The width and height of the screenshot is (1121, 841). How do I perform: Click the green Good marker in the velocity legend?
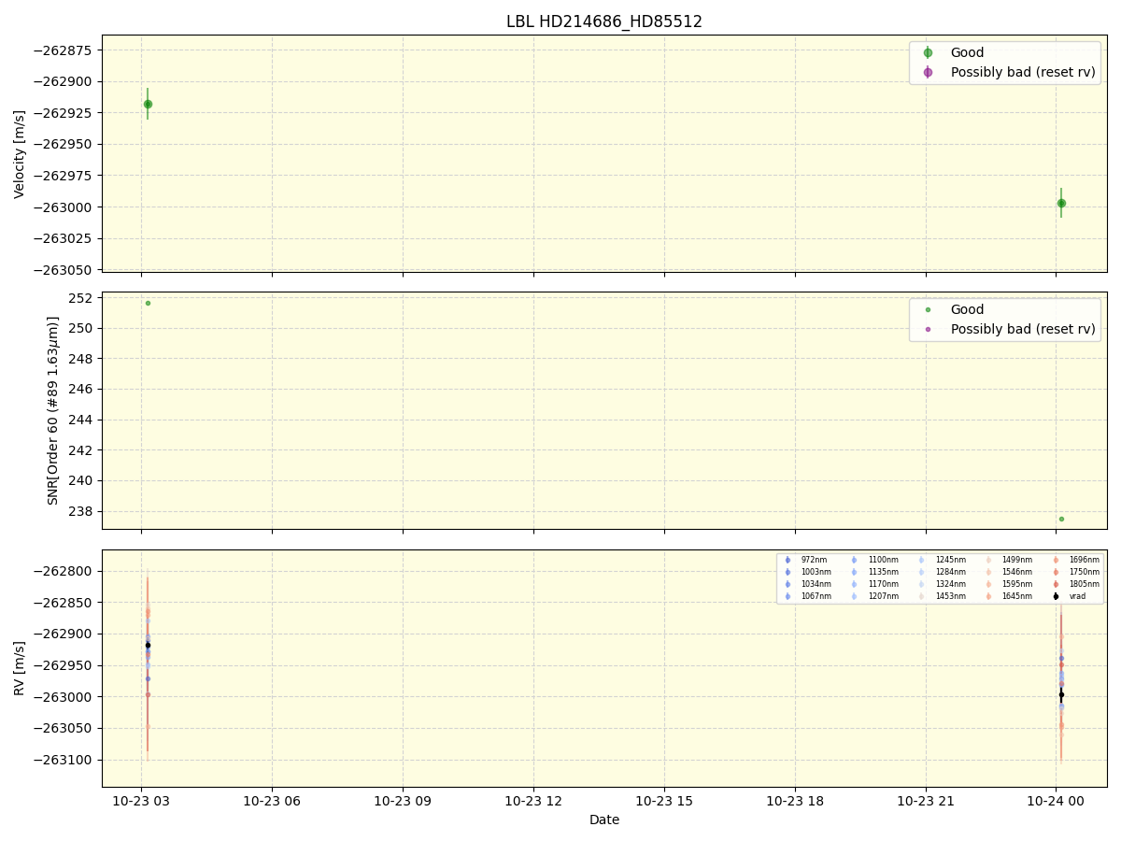click(x=928, y=53)
